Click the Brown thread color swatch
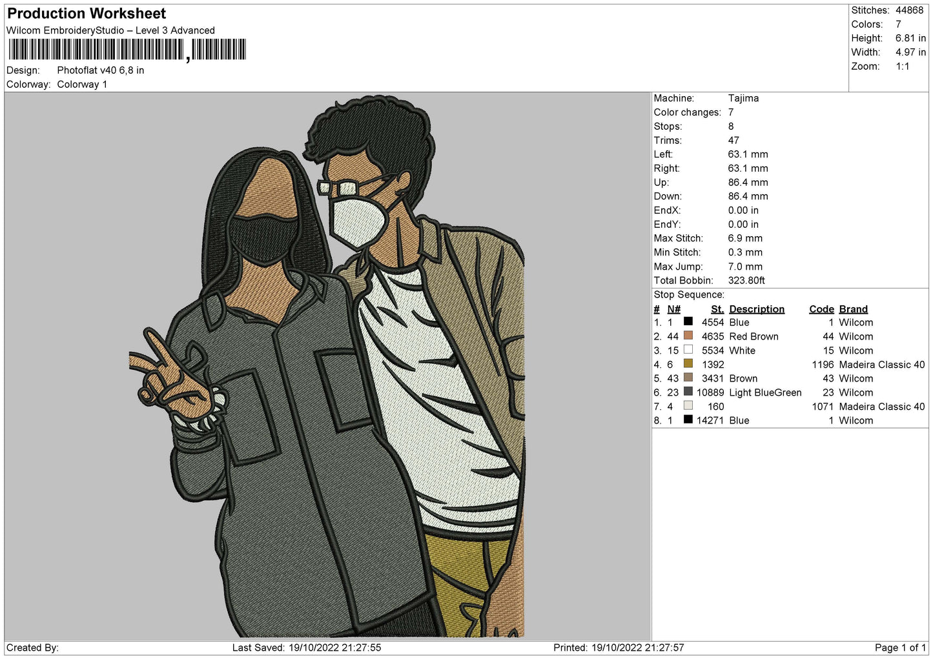The image size is (933, 659). 688,378
